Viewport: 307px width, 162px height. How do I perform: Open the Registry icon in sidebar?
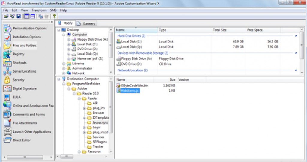coord(7,54)
